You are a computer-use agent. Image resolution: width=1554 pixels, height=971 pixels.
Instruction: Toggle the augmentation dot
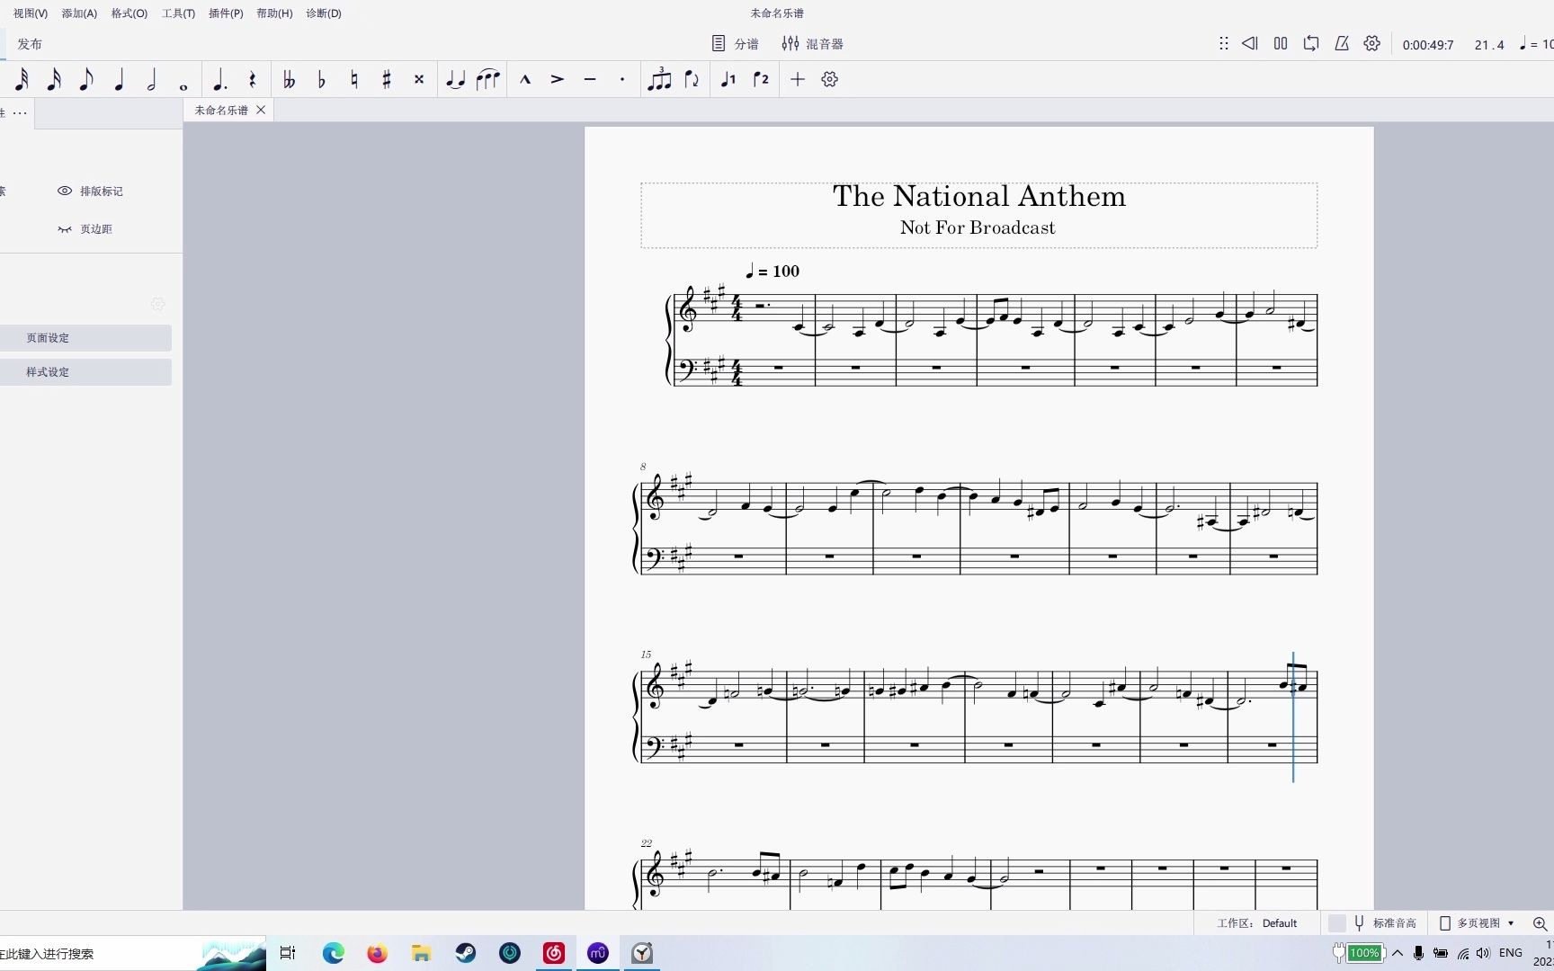(x=219, y=80)
